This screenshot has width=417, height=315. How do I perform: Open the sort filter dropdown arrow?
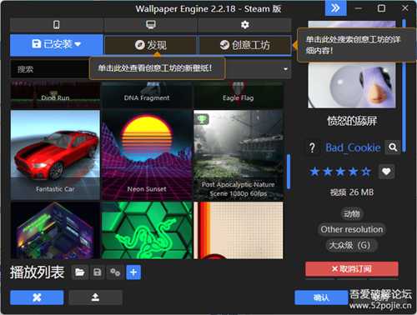pyautogui.click(x=285, y=69)
